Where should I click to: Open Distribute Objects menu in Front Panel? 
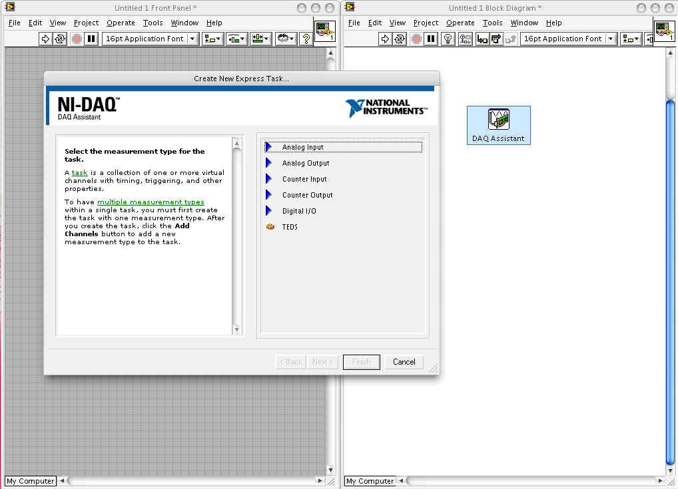pyautogui.click(x=236, y=39)
